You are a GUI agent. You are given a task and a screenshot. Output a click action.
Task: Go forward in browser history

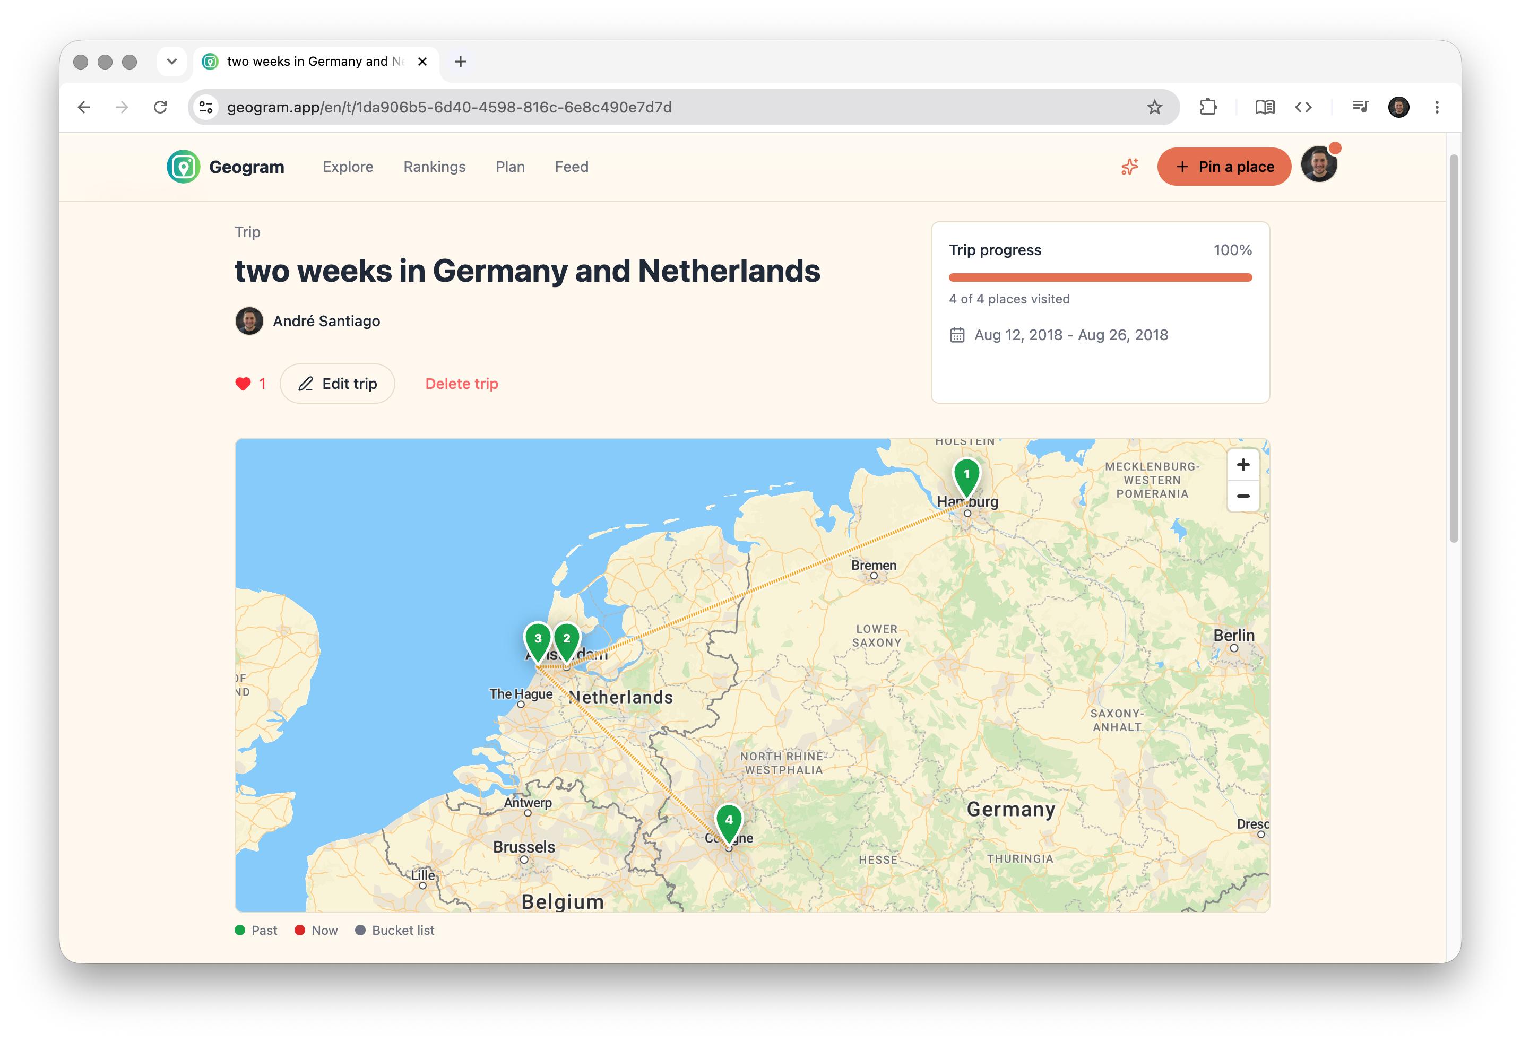tap(122, 107)
